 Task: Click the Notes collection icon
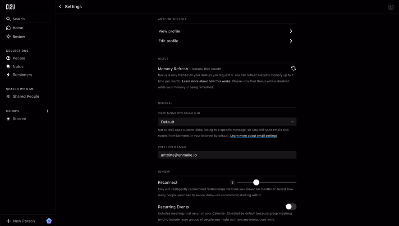9,66
